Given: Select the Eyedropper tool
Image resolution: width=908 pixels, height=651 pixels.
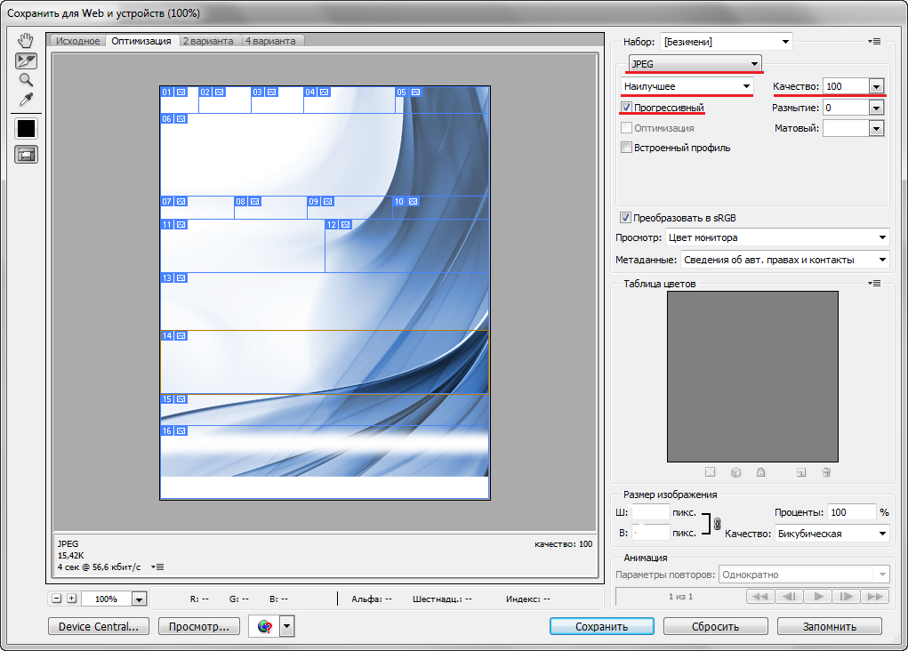Looking at the screenshot, I should tap(26, 100).
